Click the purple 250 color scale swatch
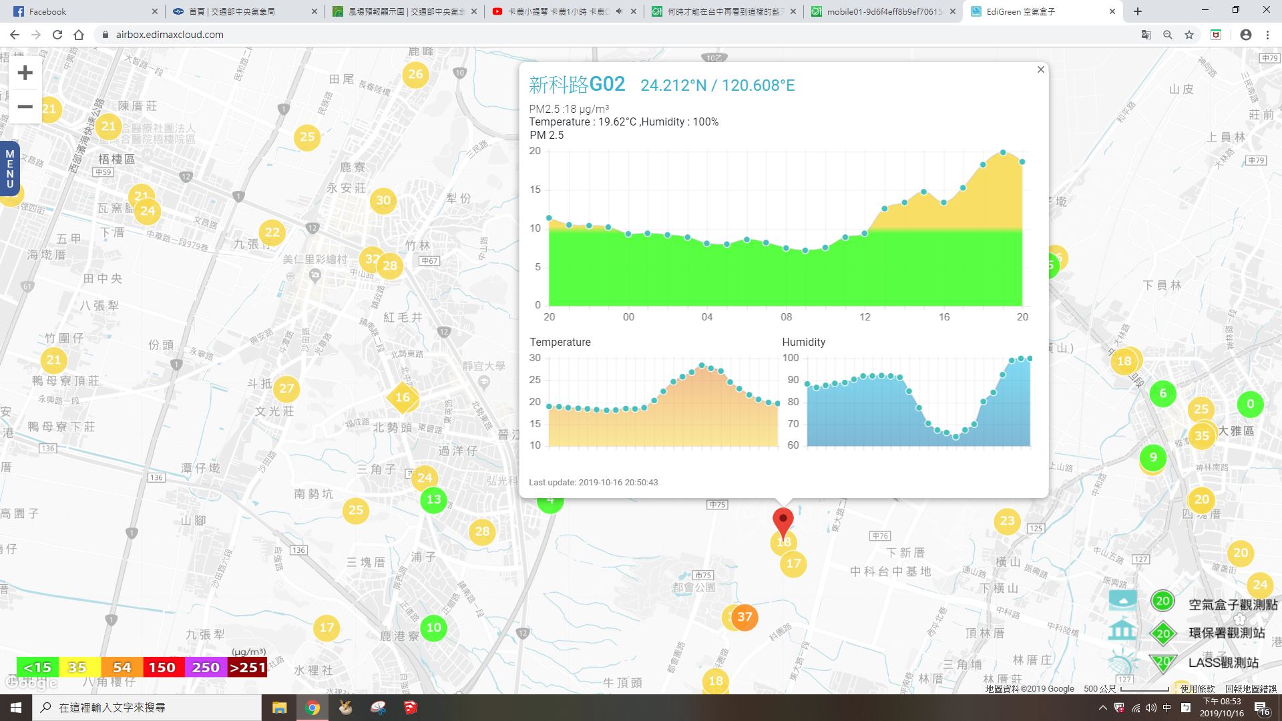1282x721 pixels. pyautogui.click(x=205, y=667)
